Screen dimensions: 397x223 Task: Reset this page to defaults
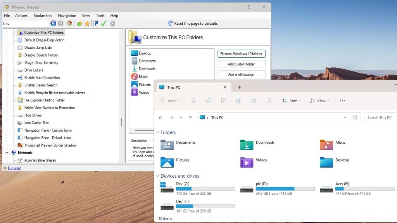(193, 24)
